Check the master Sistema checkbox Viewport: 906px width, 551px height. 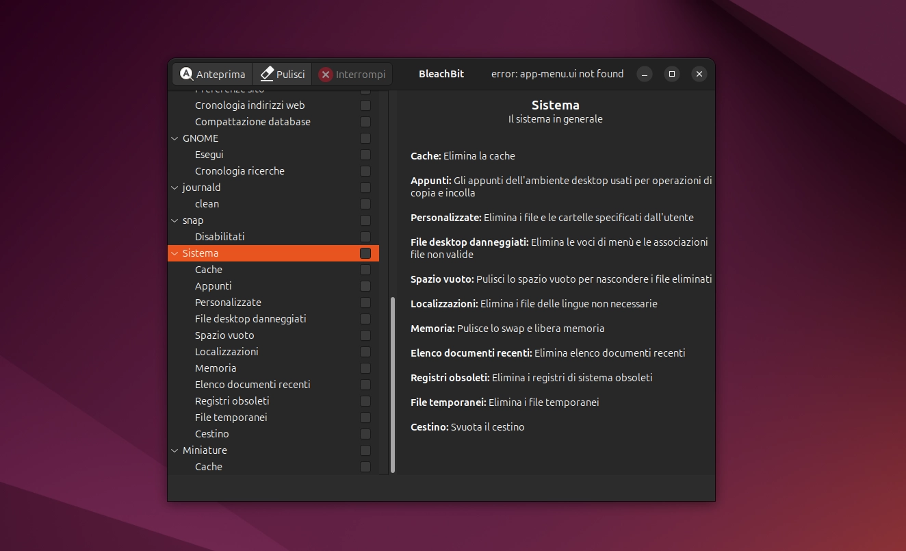pos(365,253)
